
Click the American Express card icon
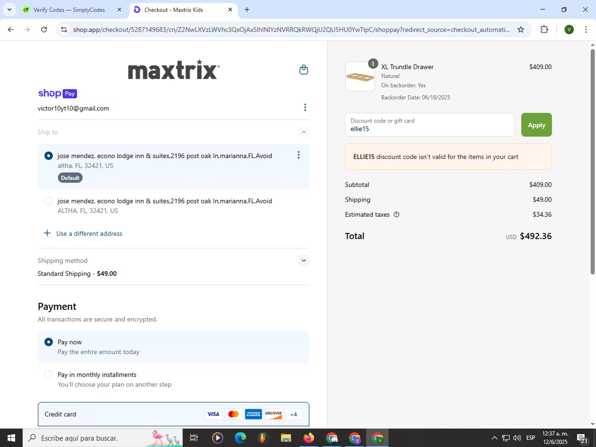tap(253, 414)
